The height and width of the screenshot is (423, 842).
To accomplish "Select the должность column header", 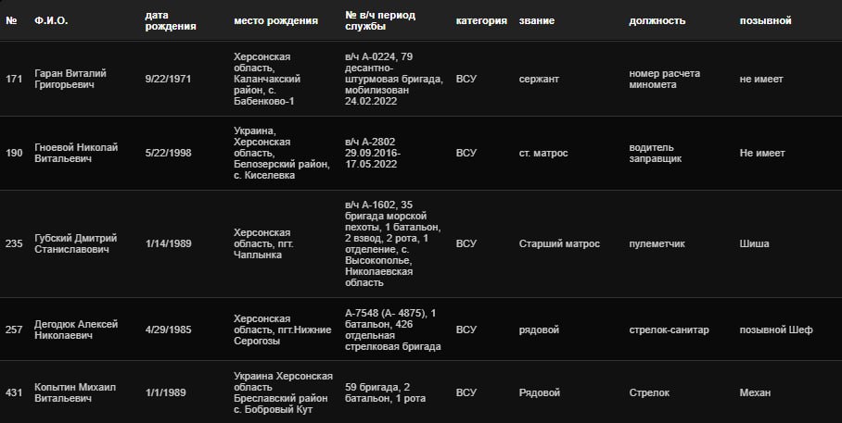I will [657, 21].
